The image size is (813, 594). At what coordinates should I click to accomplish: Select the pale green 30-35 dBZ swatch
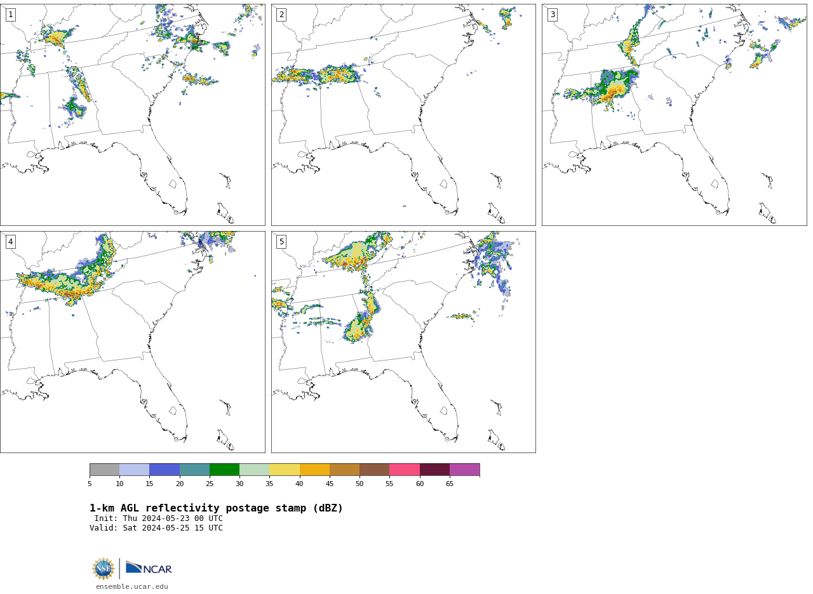point(254,470)
